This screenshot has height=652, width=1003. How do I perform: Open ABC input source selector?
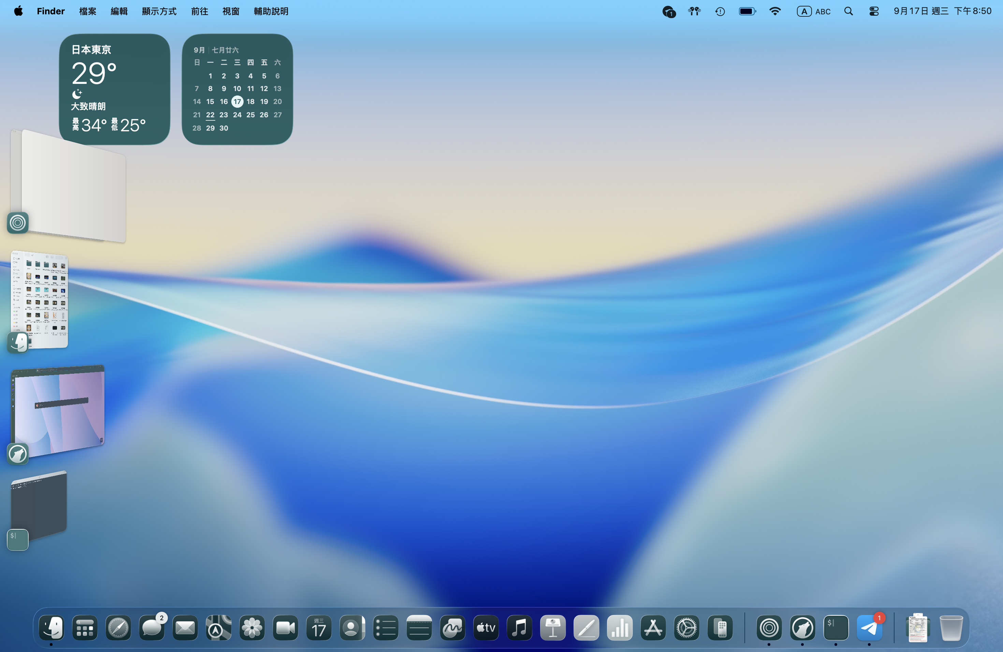pyautogui.click(x=813, y=11)
